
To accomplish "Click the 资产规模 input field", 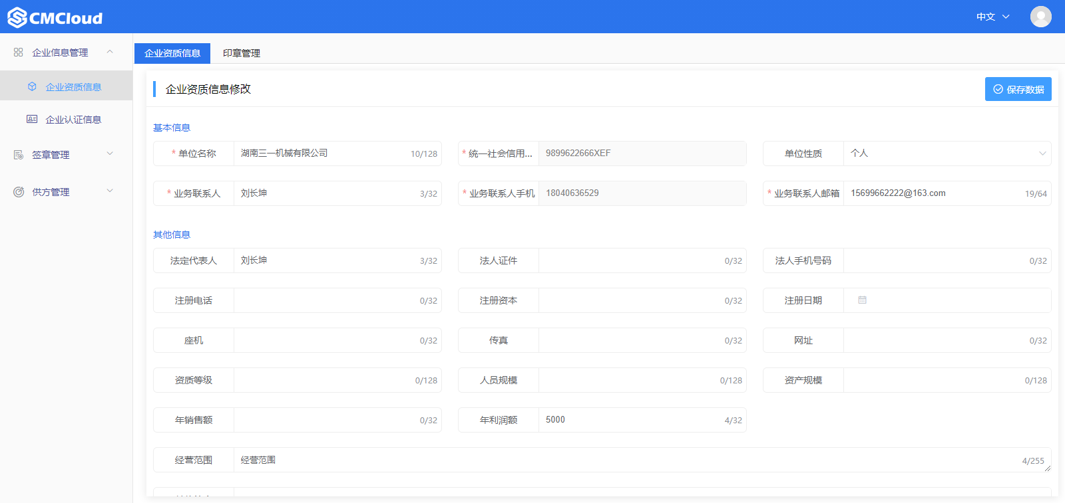I will click(947, 380).
